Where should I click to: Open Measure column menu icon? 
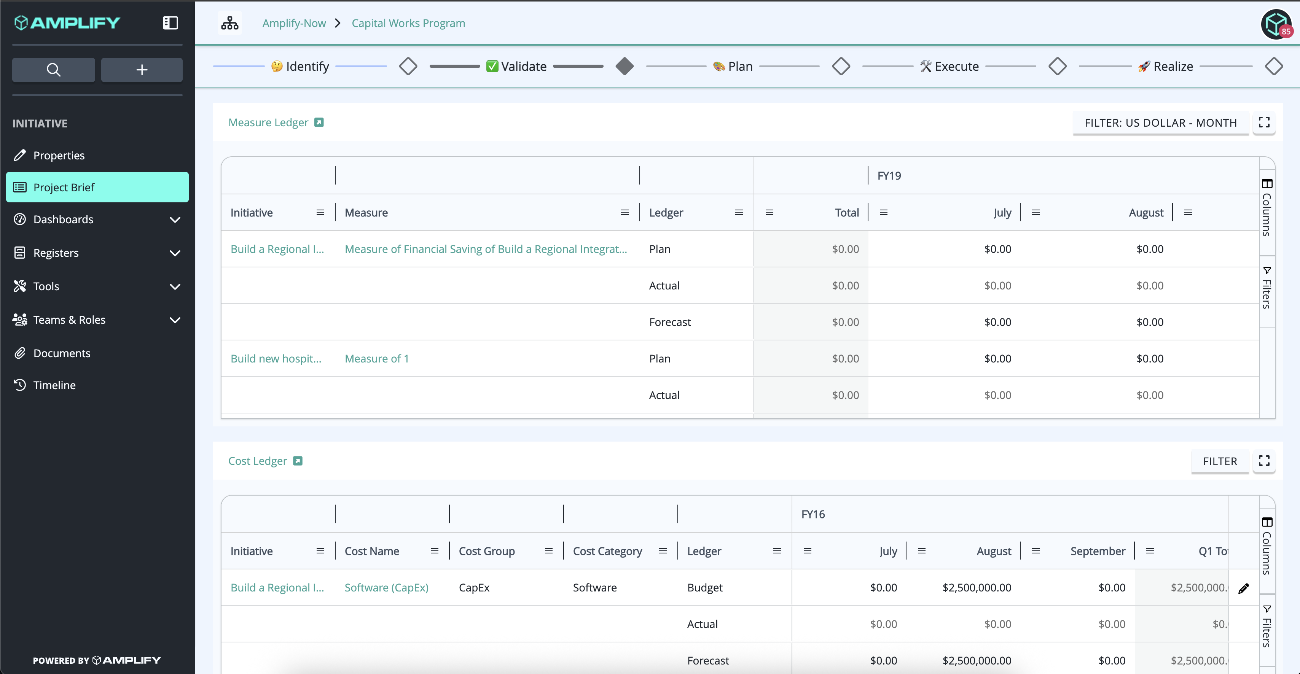625,212
